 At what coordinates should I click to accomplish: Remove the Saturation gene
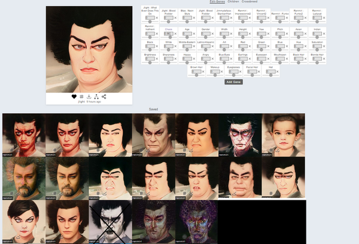click(x=324, y=46)
